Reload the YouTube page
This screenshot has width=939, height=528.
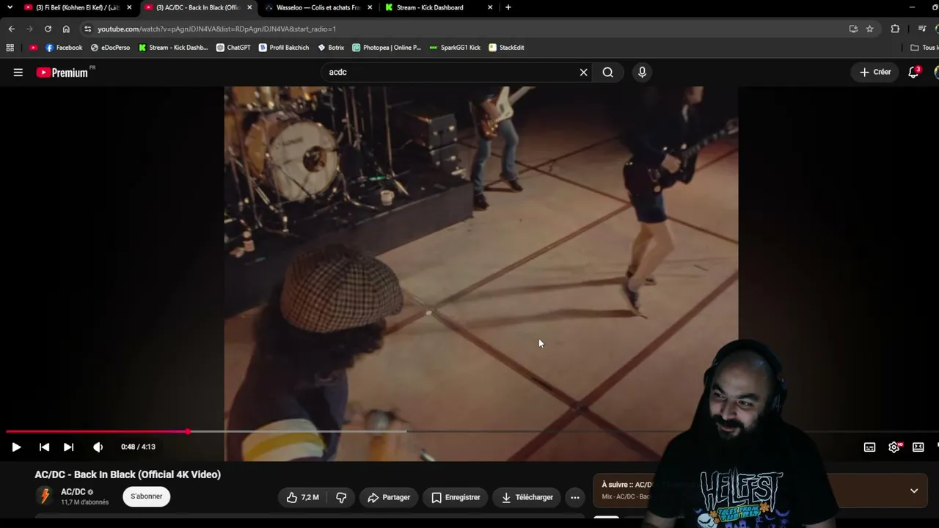48,29
